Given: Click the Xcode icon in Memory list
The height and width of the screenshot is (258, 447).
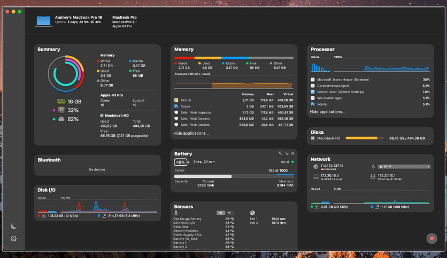Looking at the screenshot, I should [176, 106].
